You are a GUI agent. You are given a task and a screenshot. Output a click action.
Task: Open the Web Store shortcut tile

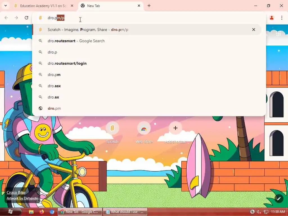click(x=144, y=132)
